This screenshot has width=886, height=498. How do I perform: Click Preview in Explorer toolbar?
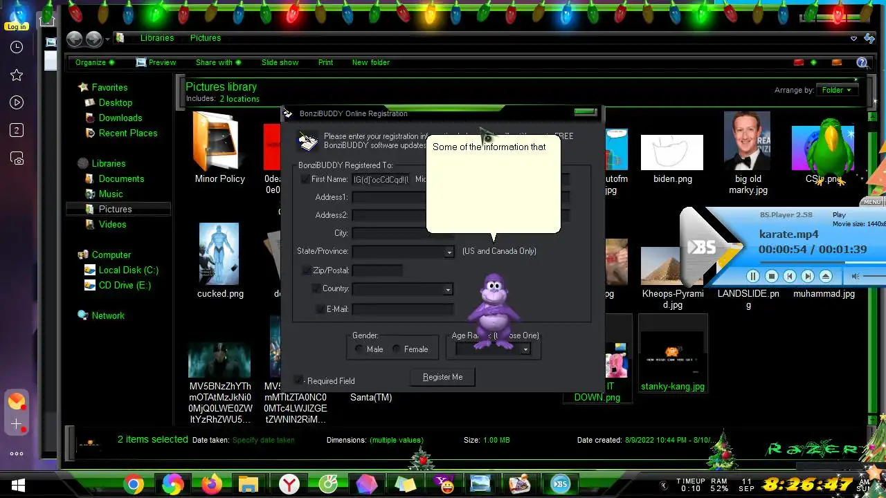pyautogui.click(x=156, y=62)
